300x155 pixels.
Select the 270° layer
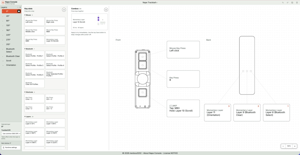coord(11,40)
